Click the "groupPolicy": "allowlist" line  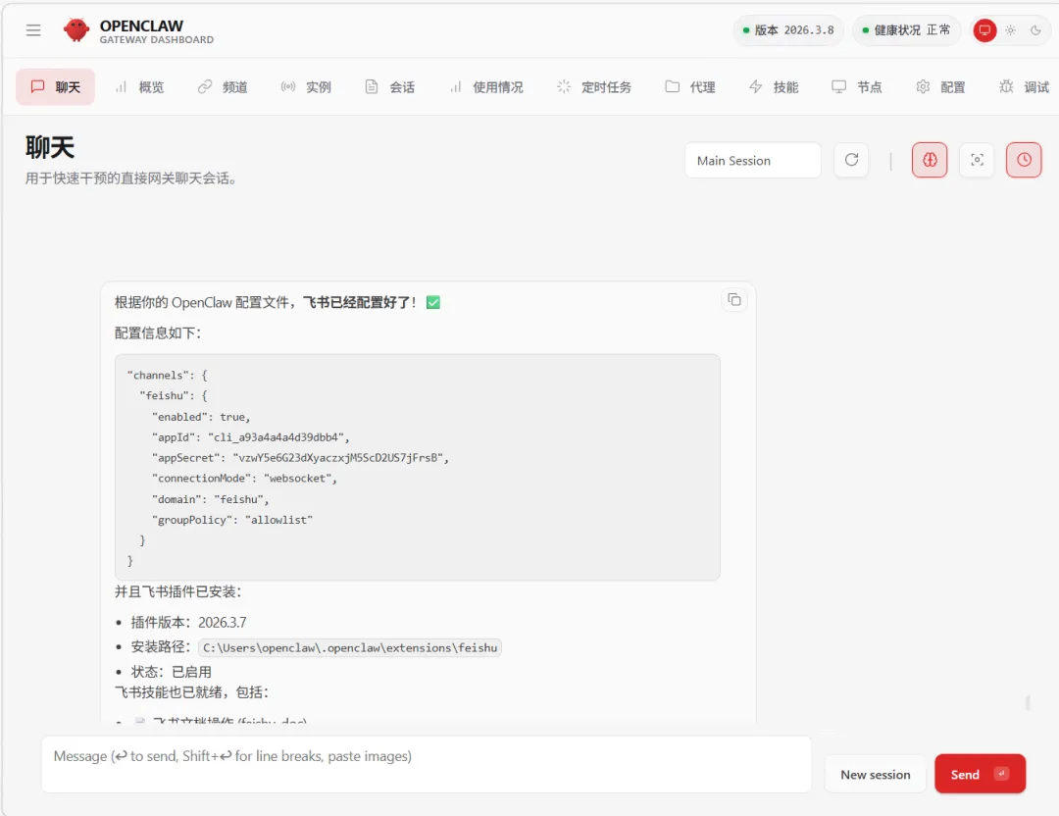click(x=232, y=520)
